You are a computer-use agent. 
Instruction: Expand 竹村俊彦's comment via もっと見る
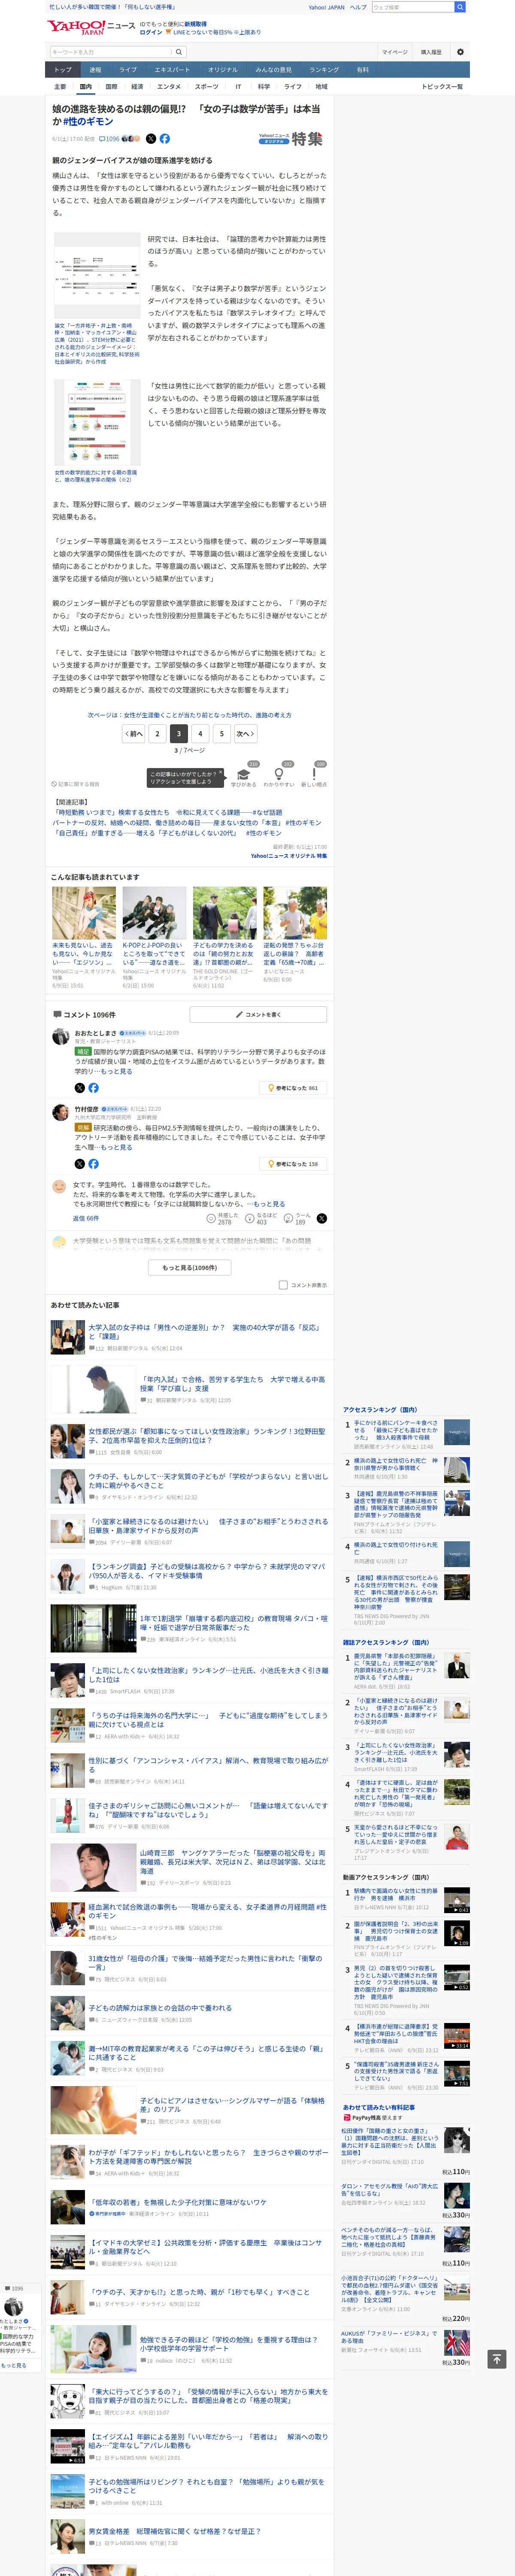click(x=113, y=1147)
